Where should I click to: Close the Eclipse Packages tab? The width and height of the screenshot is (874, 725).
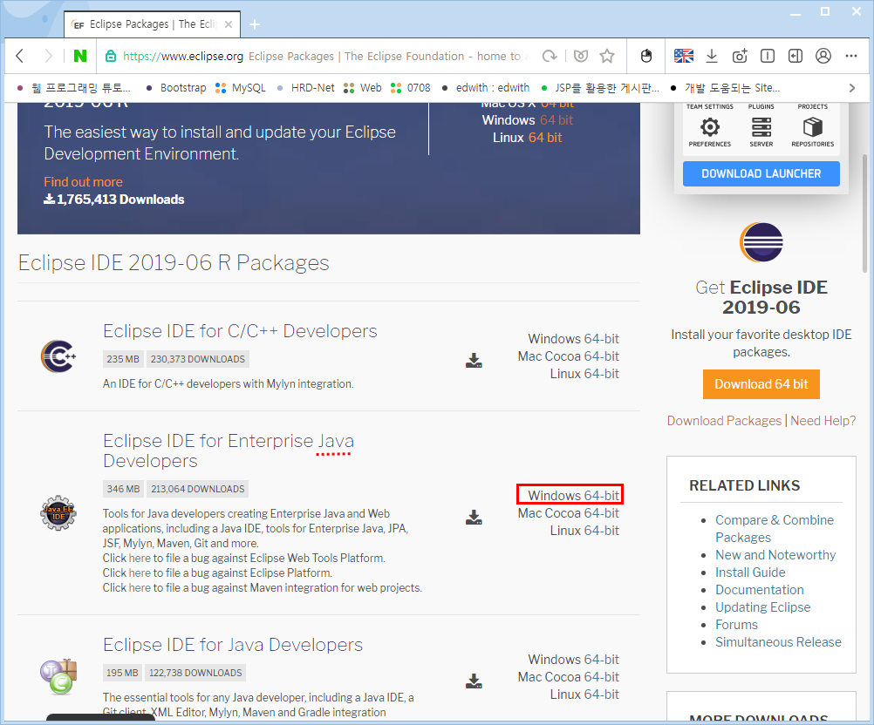pos(229,24)
